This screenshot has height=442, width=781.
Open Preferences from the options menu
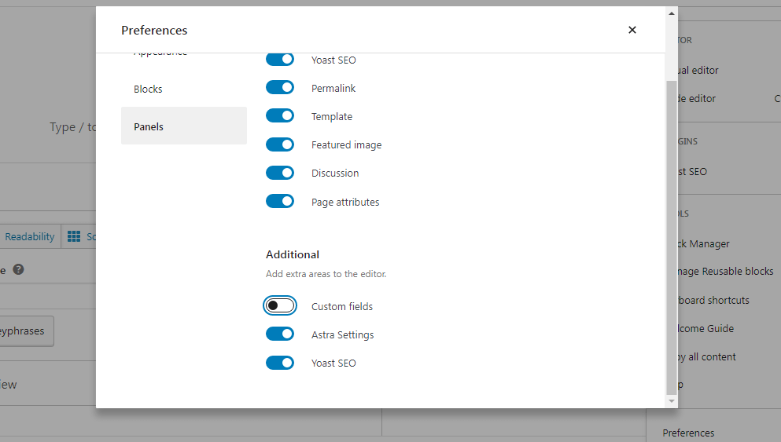pyautogui.click(x=688, y=433)
